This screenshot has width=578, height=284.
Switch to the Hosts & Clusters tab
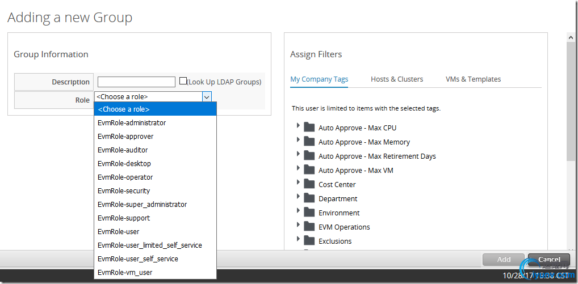397,79
